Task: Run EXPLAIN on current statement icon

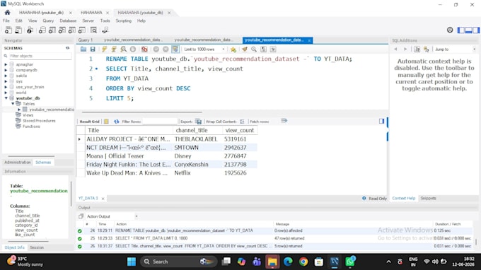Action: (123, 49)
